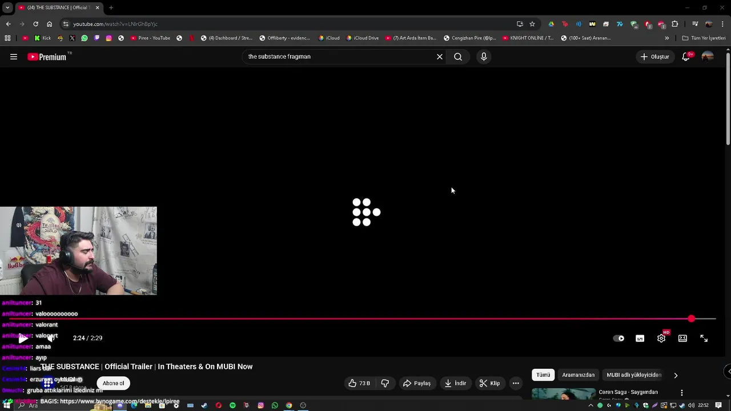The width and height of the screenshot is (731, 411).
Task: Open the browser home page
Action: 49,24
